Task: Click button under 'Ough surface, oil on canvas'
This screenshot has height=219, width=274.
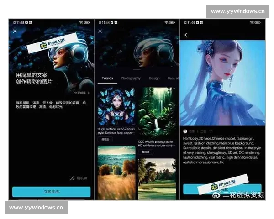Action: click(x=105, y=139)
